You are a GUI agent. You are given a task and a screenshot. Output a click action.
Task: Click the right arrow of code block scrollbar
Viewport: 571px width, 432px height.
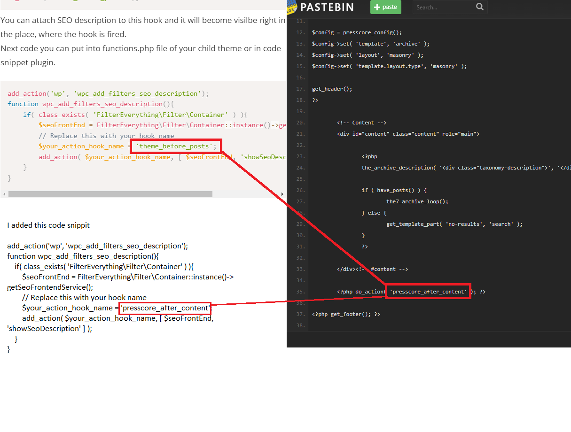282,194
